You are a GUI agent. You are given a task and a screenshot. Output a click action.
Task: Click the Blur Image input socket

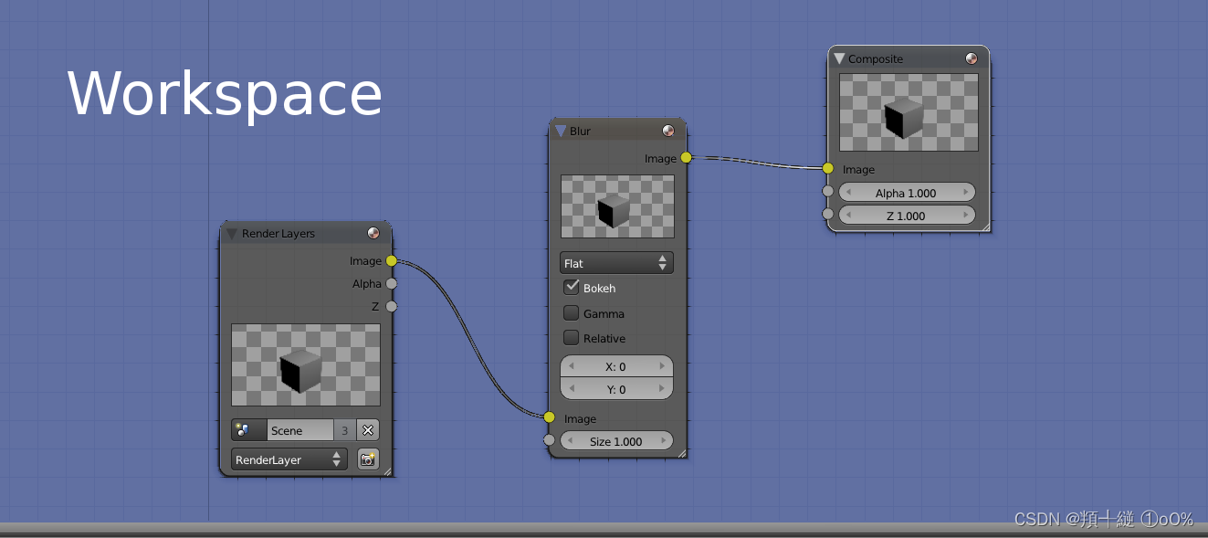coord(549,417)
